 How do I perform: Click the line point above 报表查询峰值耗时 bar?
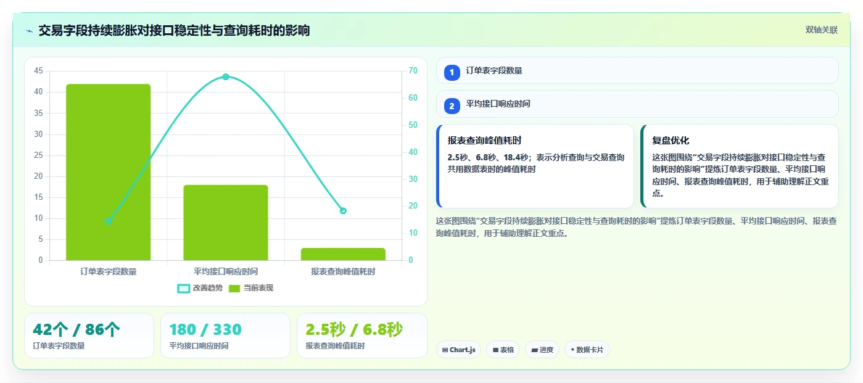[x=343, y=211]
